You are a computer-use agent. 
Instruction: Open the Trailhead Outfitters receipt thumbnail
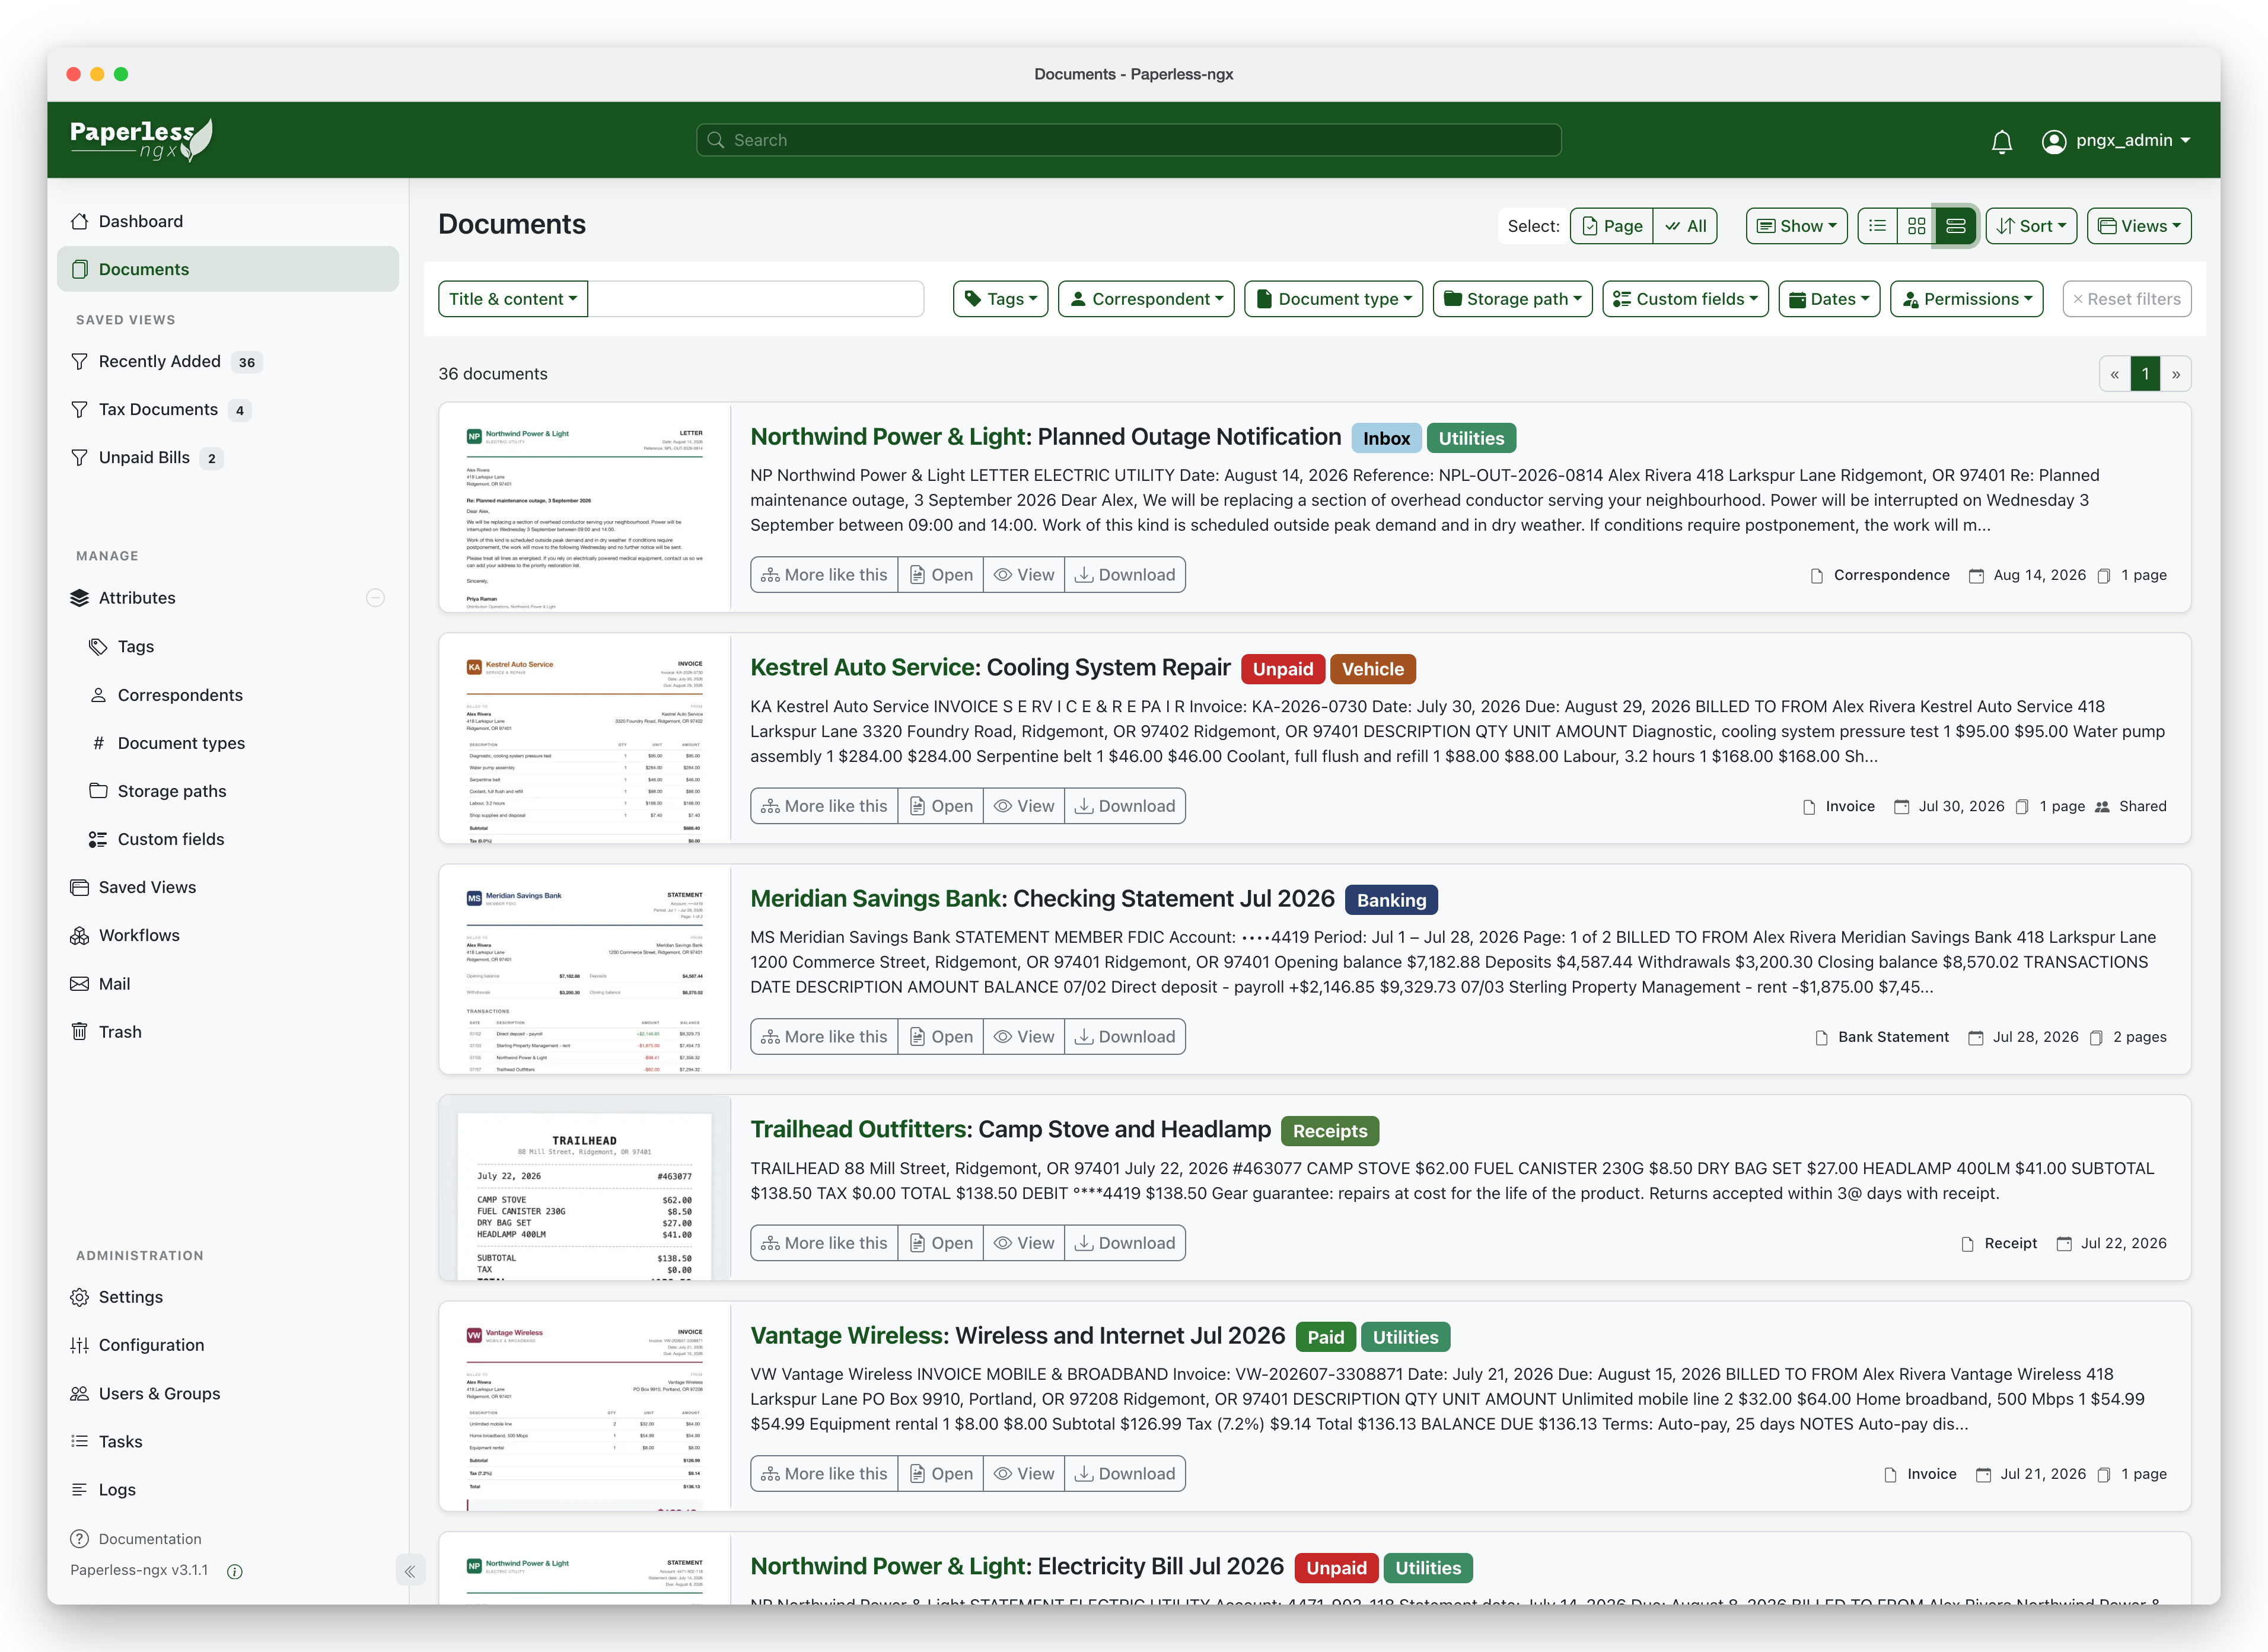(x=585, y=1188)
